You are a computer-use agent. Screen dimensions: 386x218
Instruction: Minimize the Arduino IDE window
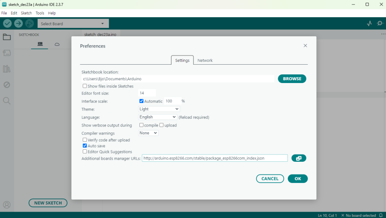[x=353, y=4]
